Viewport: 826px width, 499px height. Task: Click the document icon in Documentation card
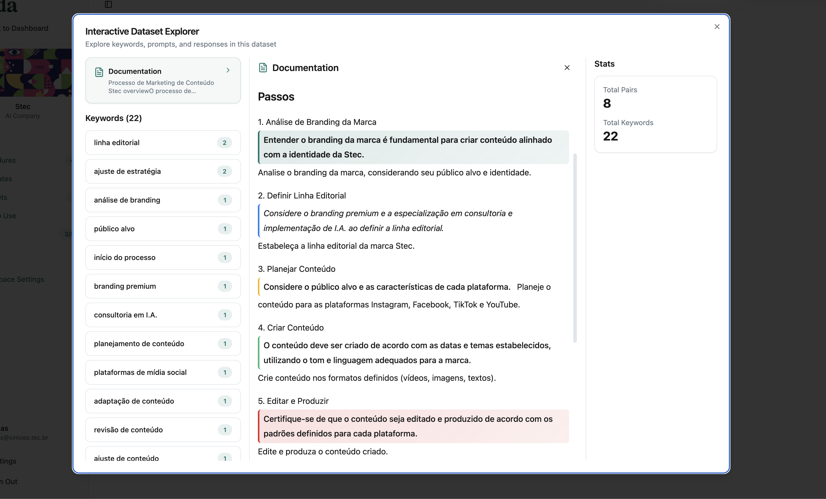pyautogui.click(x=99, y=72)
